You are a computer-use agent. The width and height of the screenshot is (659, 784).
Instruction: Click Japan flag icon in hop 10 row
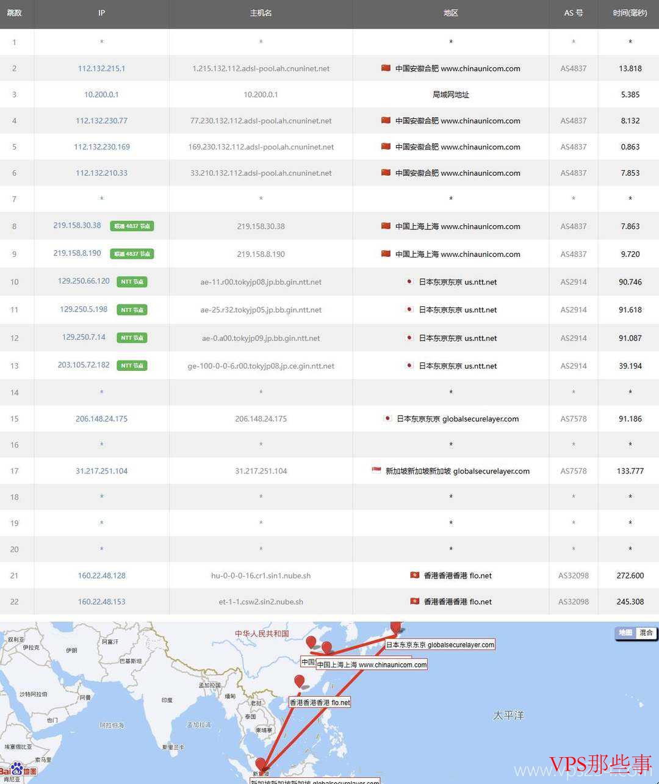point(410,281)
